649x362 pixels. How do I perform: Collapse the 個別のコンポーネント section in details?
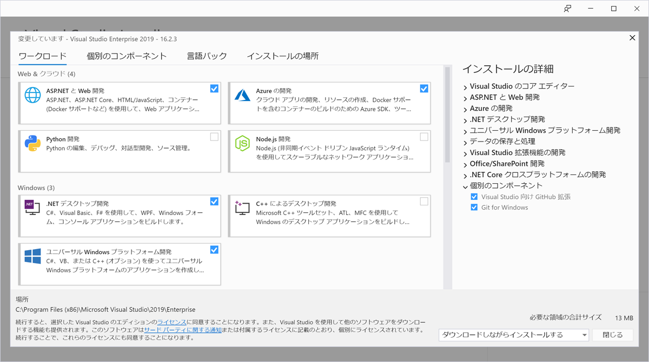point(465,186)
